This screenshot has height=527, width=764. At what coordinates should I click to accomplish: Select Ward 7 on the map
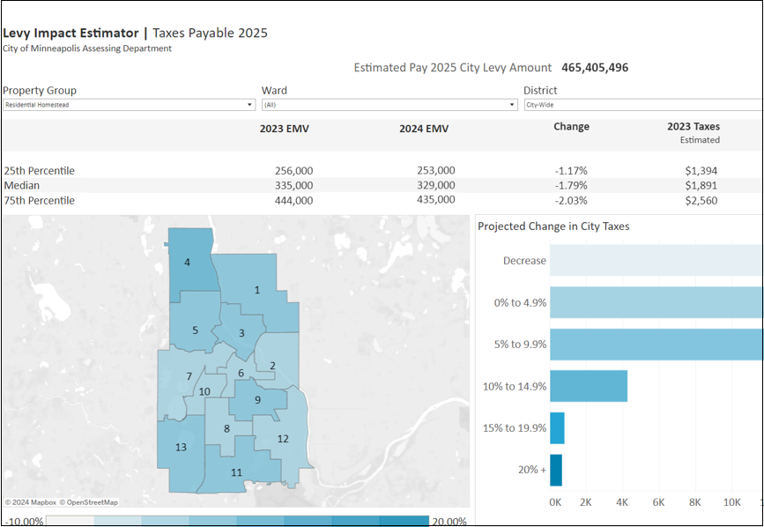pyautogui.click(x=189, y=376)
